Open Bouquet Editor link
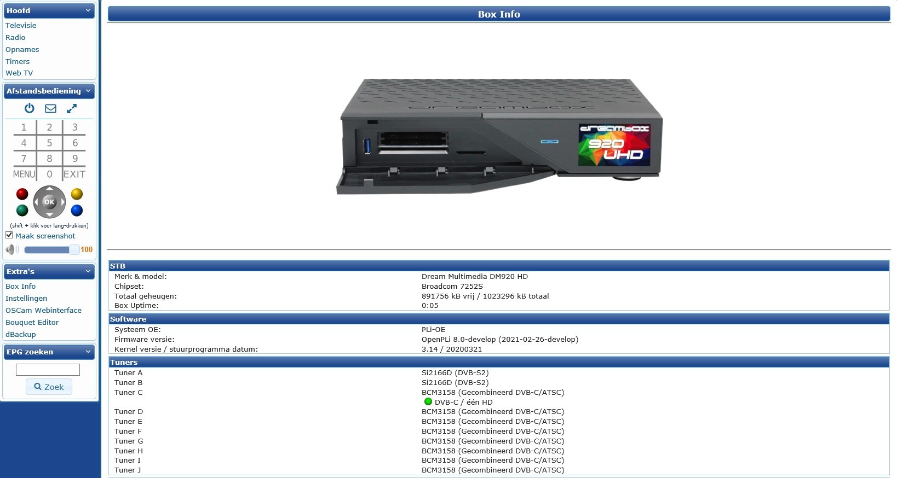Viewport: 897px width, 478px height. click(x=32, y=323)
